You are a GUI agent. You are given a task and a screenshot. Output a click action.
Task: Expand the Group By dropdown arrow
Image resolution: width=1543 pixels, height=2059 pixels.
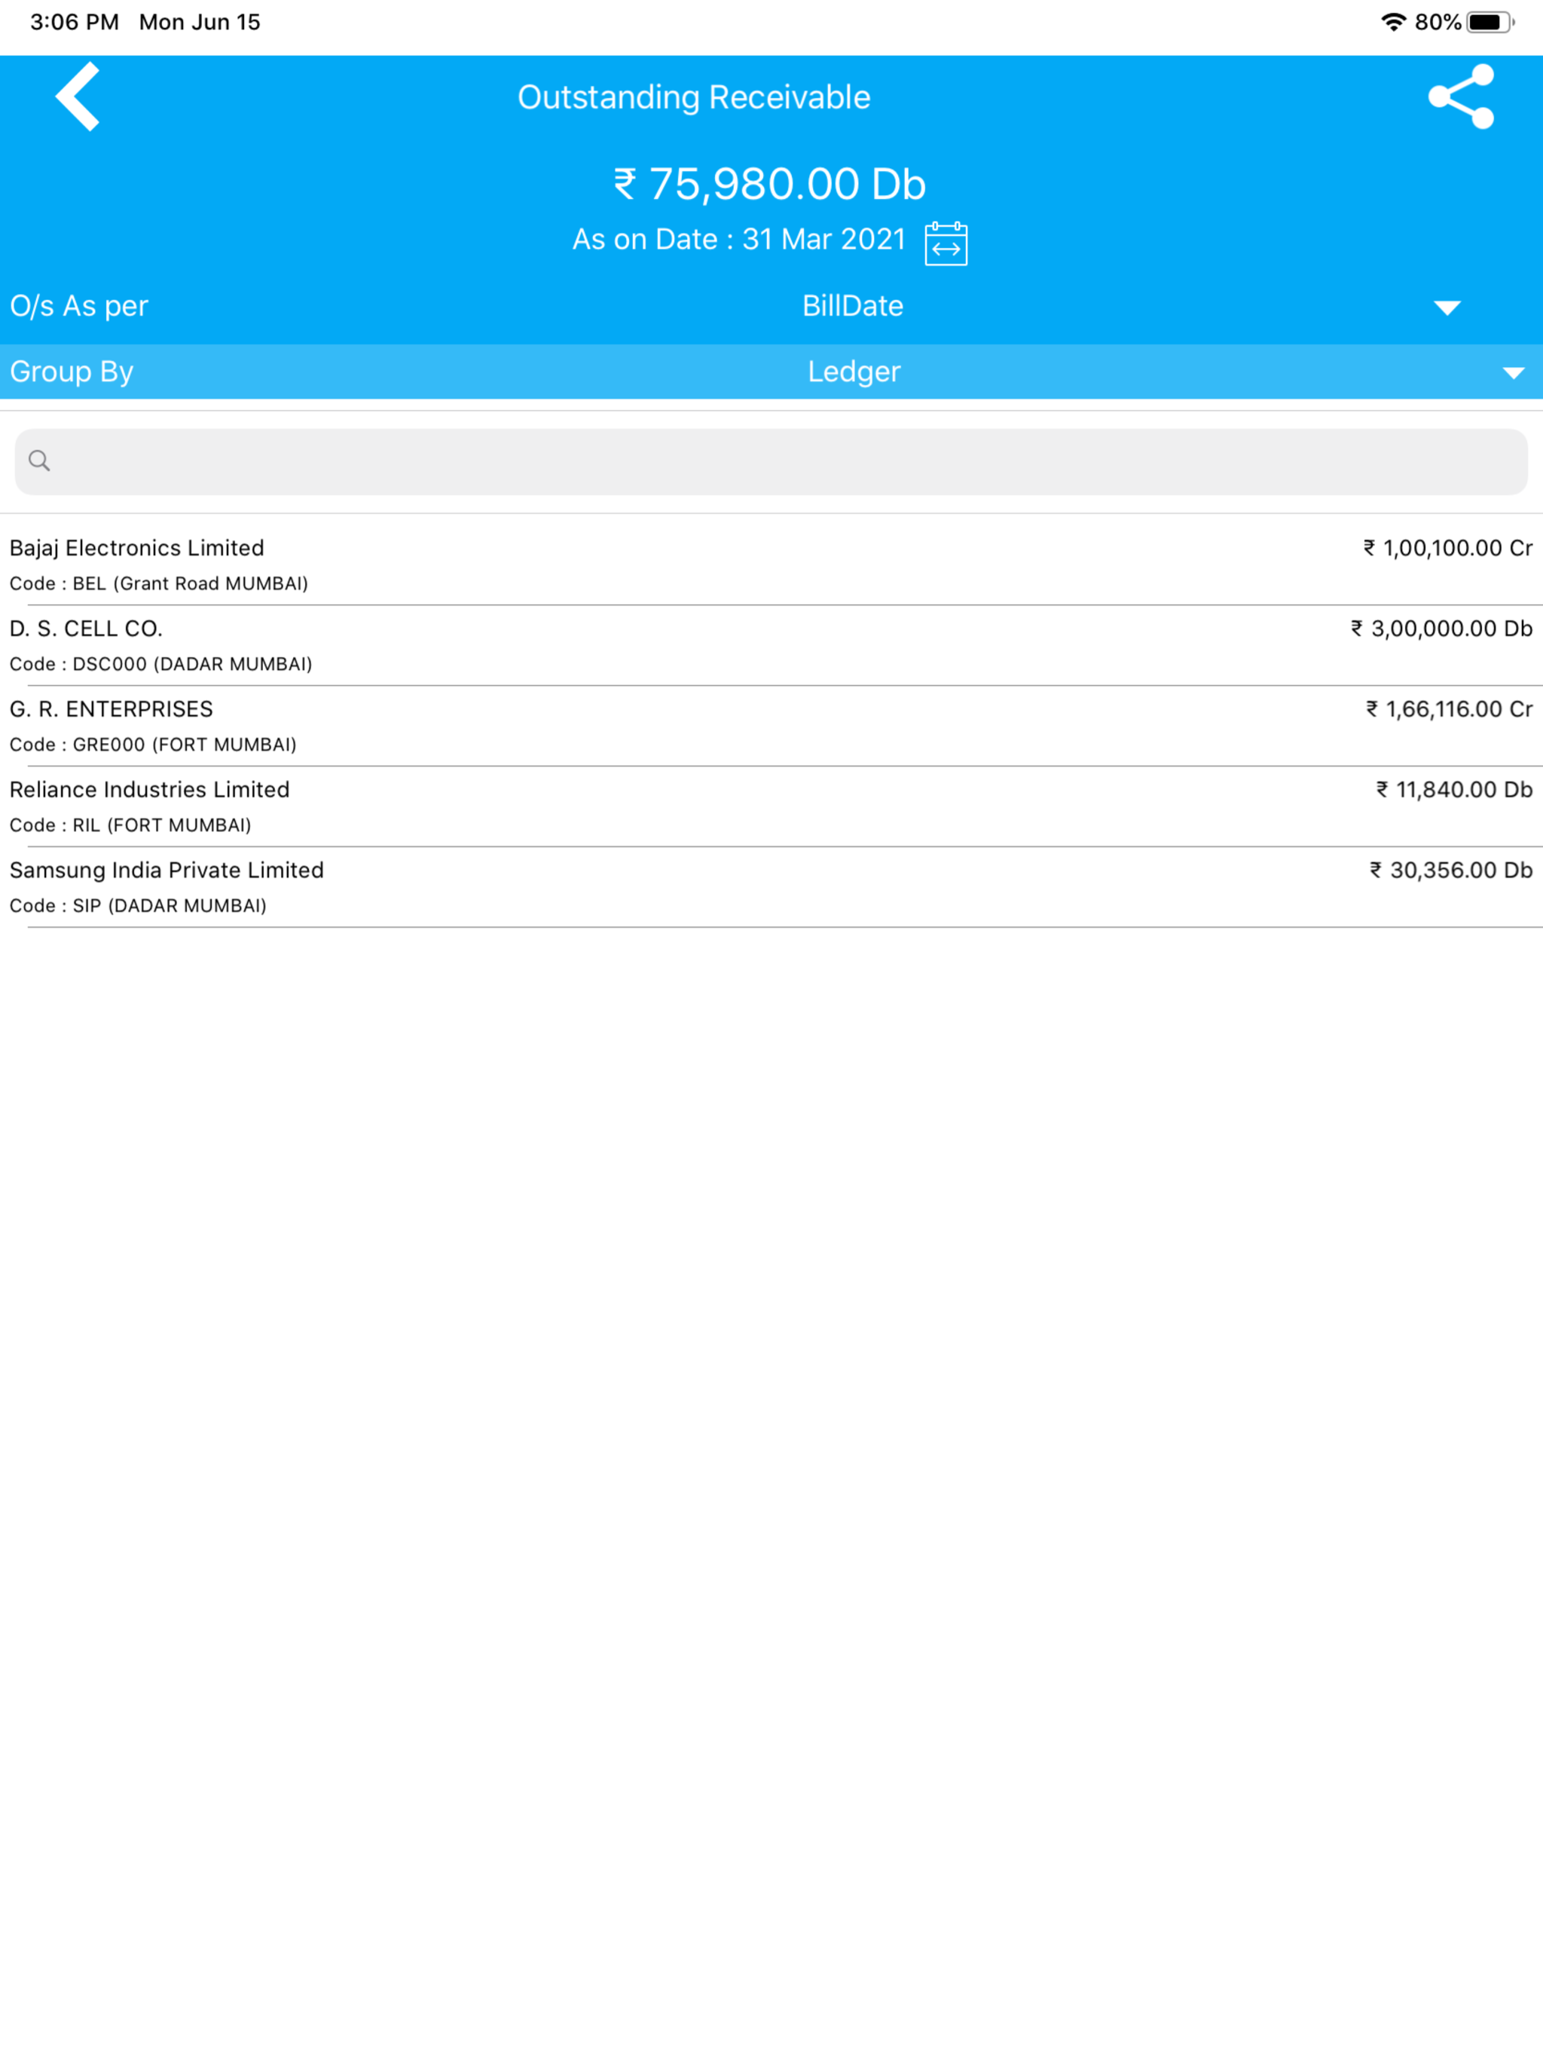[x=1513, y=373]
